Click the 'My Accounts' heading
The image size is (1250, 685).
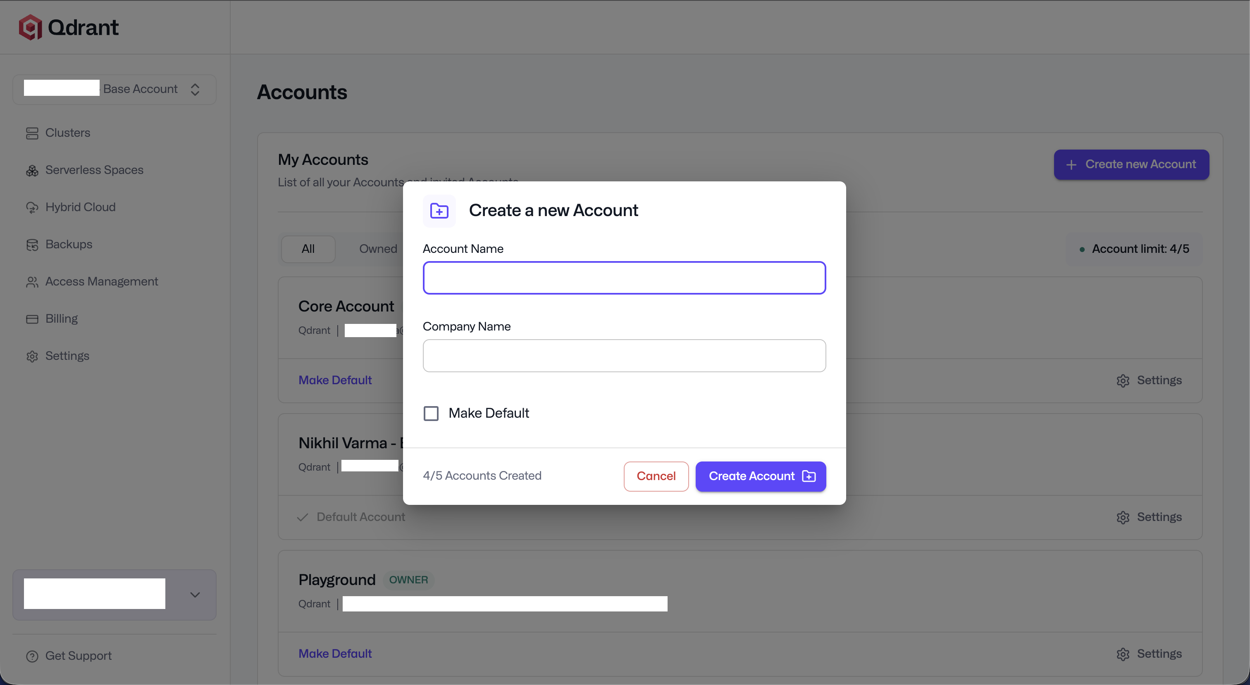[x=323, y=160]
